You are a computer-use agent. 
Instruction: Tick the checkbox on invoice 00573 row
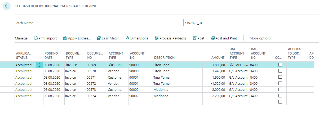[x=280, y=89]
